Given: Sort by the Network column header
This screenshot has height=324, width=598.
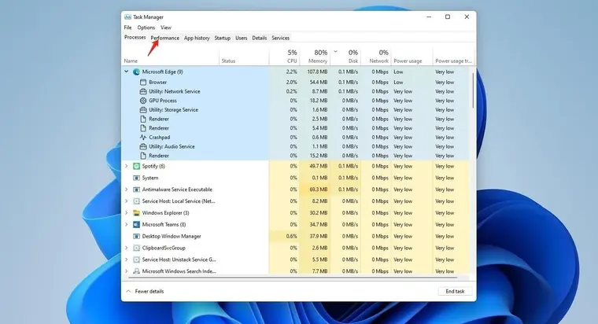Looking at the screenshot, I should coord(375,57).
